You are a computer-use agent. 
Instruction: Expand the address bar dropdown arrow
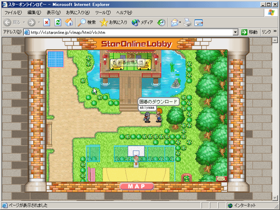tap(236, 32)
